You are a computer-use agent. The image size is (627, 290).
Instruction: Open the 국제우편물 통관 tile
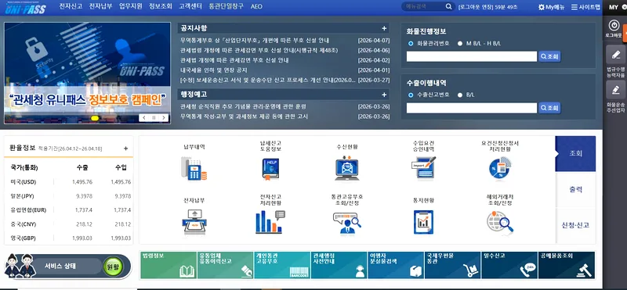tap(453, 265)
